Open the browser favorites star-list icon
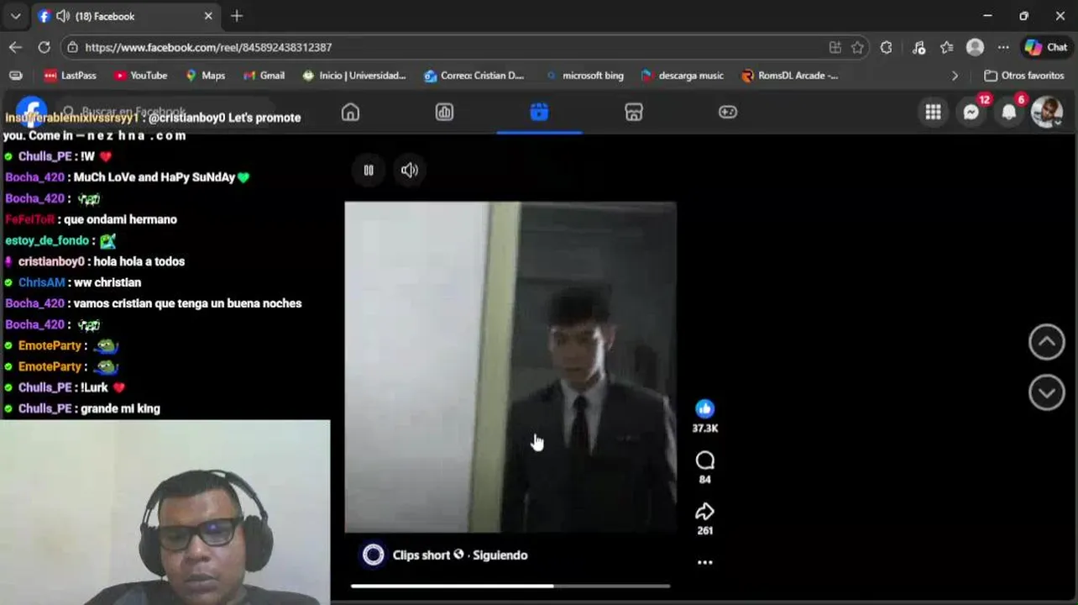1078x605 pixels. coord(946,48)
